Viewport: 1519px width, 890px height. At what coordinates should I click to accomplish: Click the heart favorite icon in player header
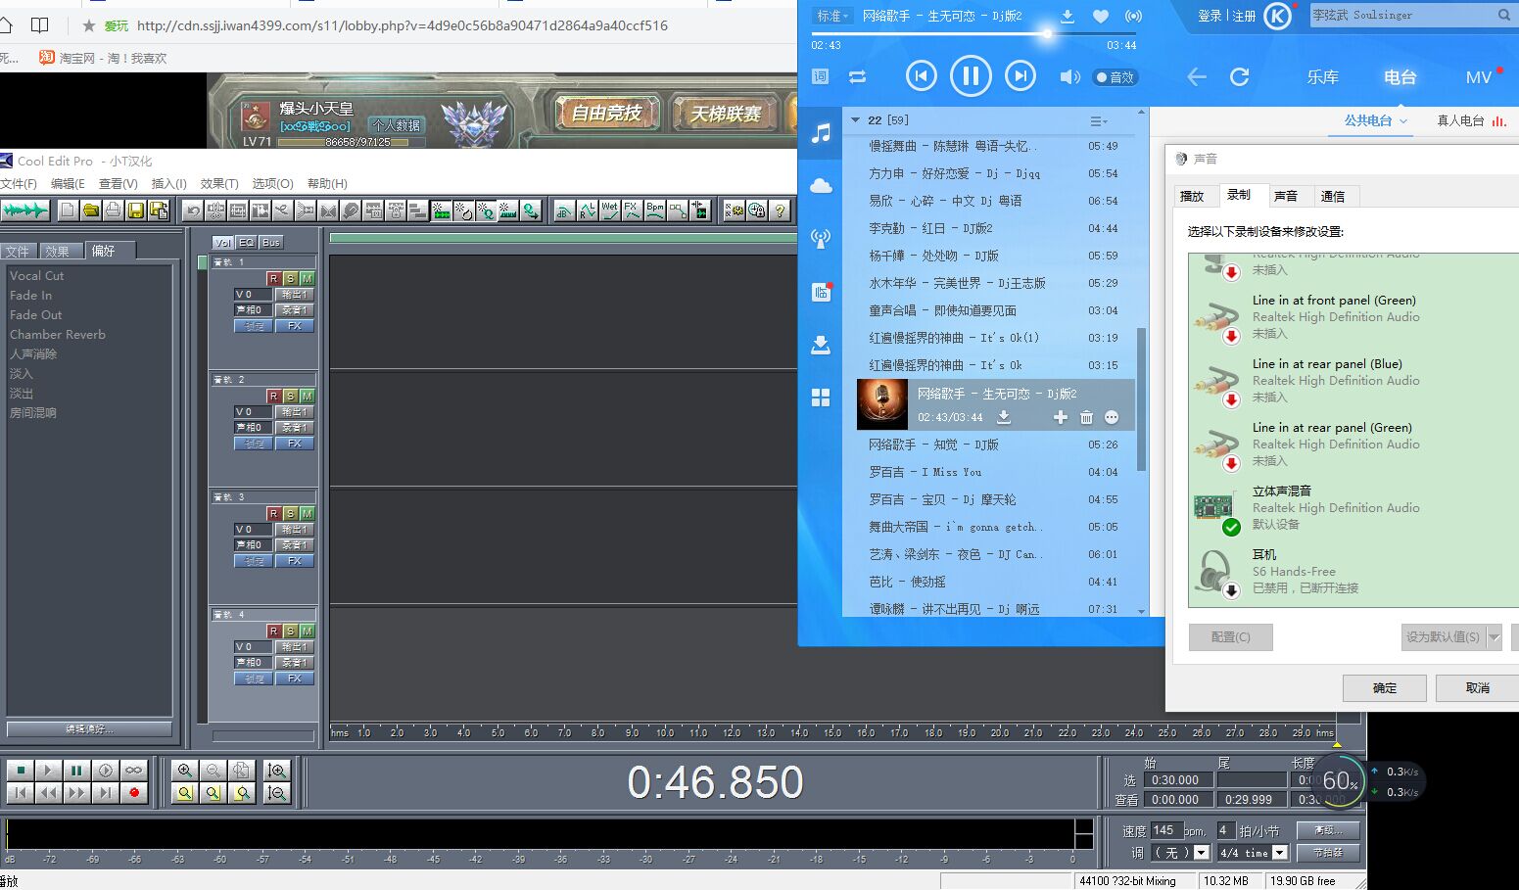click(1101, 16)
